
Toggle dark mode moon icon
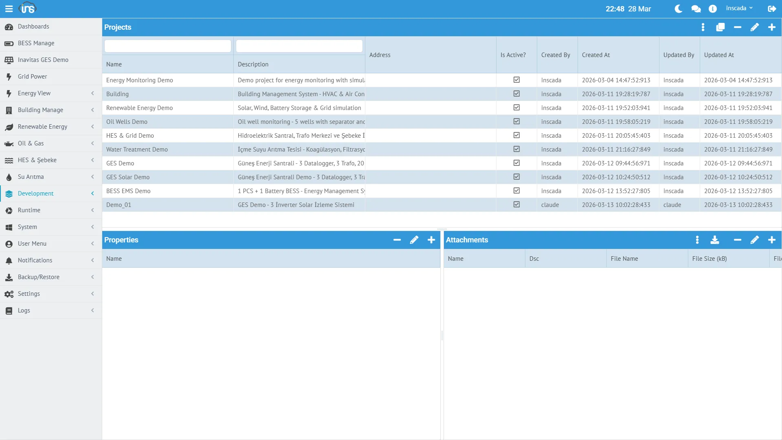(x=679, y=9)
